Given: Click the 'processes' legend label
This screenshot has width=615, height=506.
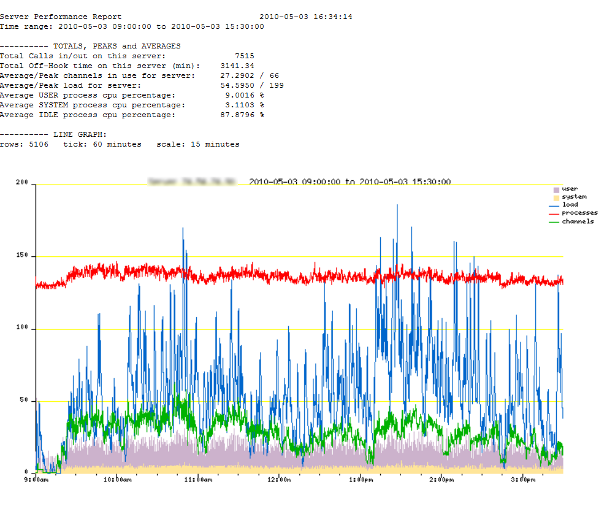Looking at the screenshot, I should tap(579, 213).
